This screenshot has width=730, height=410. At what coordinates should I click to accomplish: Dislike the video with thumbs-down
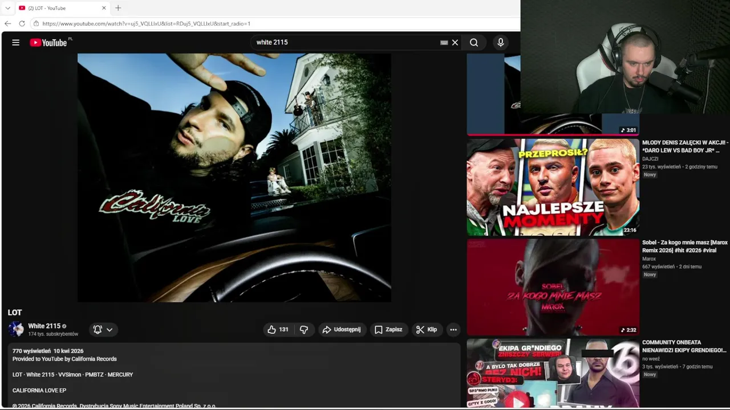click(304, 329)
